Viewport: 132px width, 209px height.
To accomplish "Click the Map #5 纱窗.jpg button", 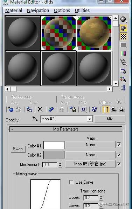I will 90,164.
